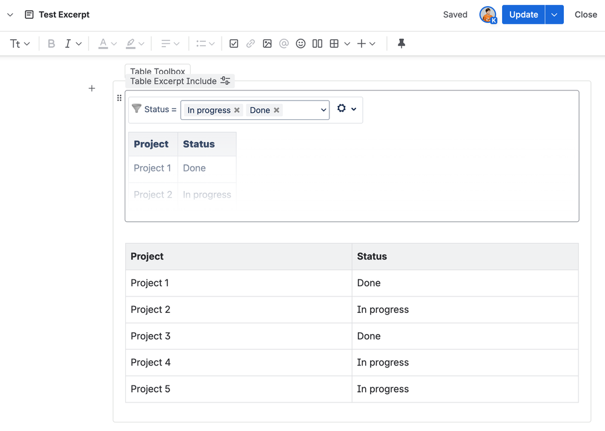Viewport: 605px width, 431px height.
Task: Click the bullet list icon
Action: [x=201, y=44]
